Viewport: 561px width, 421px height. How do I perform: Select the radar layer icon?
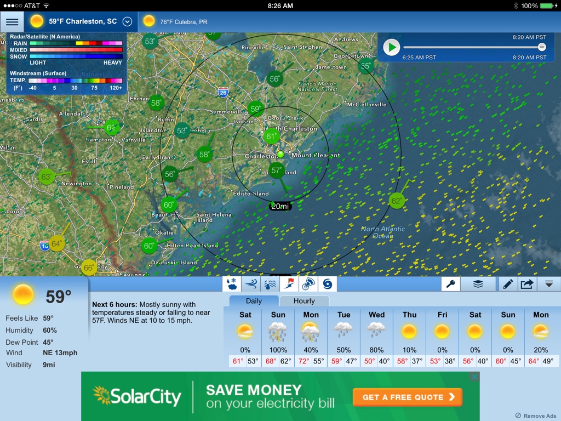[x=308, y=284]
